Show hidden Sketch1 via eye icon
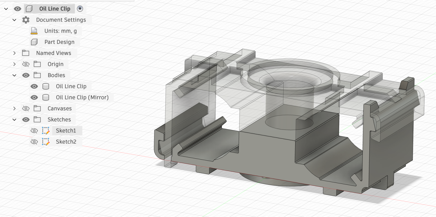Image resolution: width=436 pixels, height=217 pixels. point(34,131)
